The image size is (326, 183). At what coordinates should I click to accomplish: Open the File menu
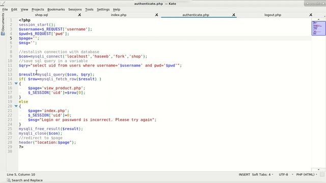point(5,10)
